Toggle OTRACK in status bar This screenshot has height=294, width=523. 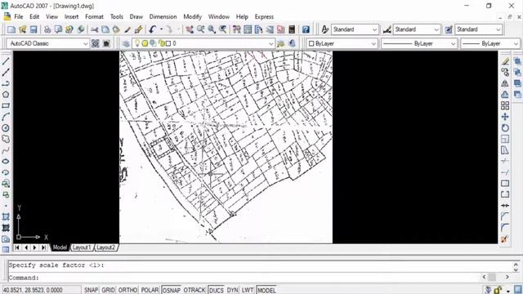tap(194, 290)
